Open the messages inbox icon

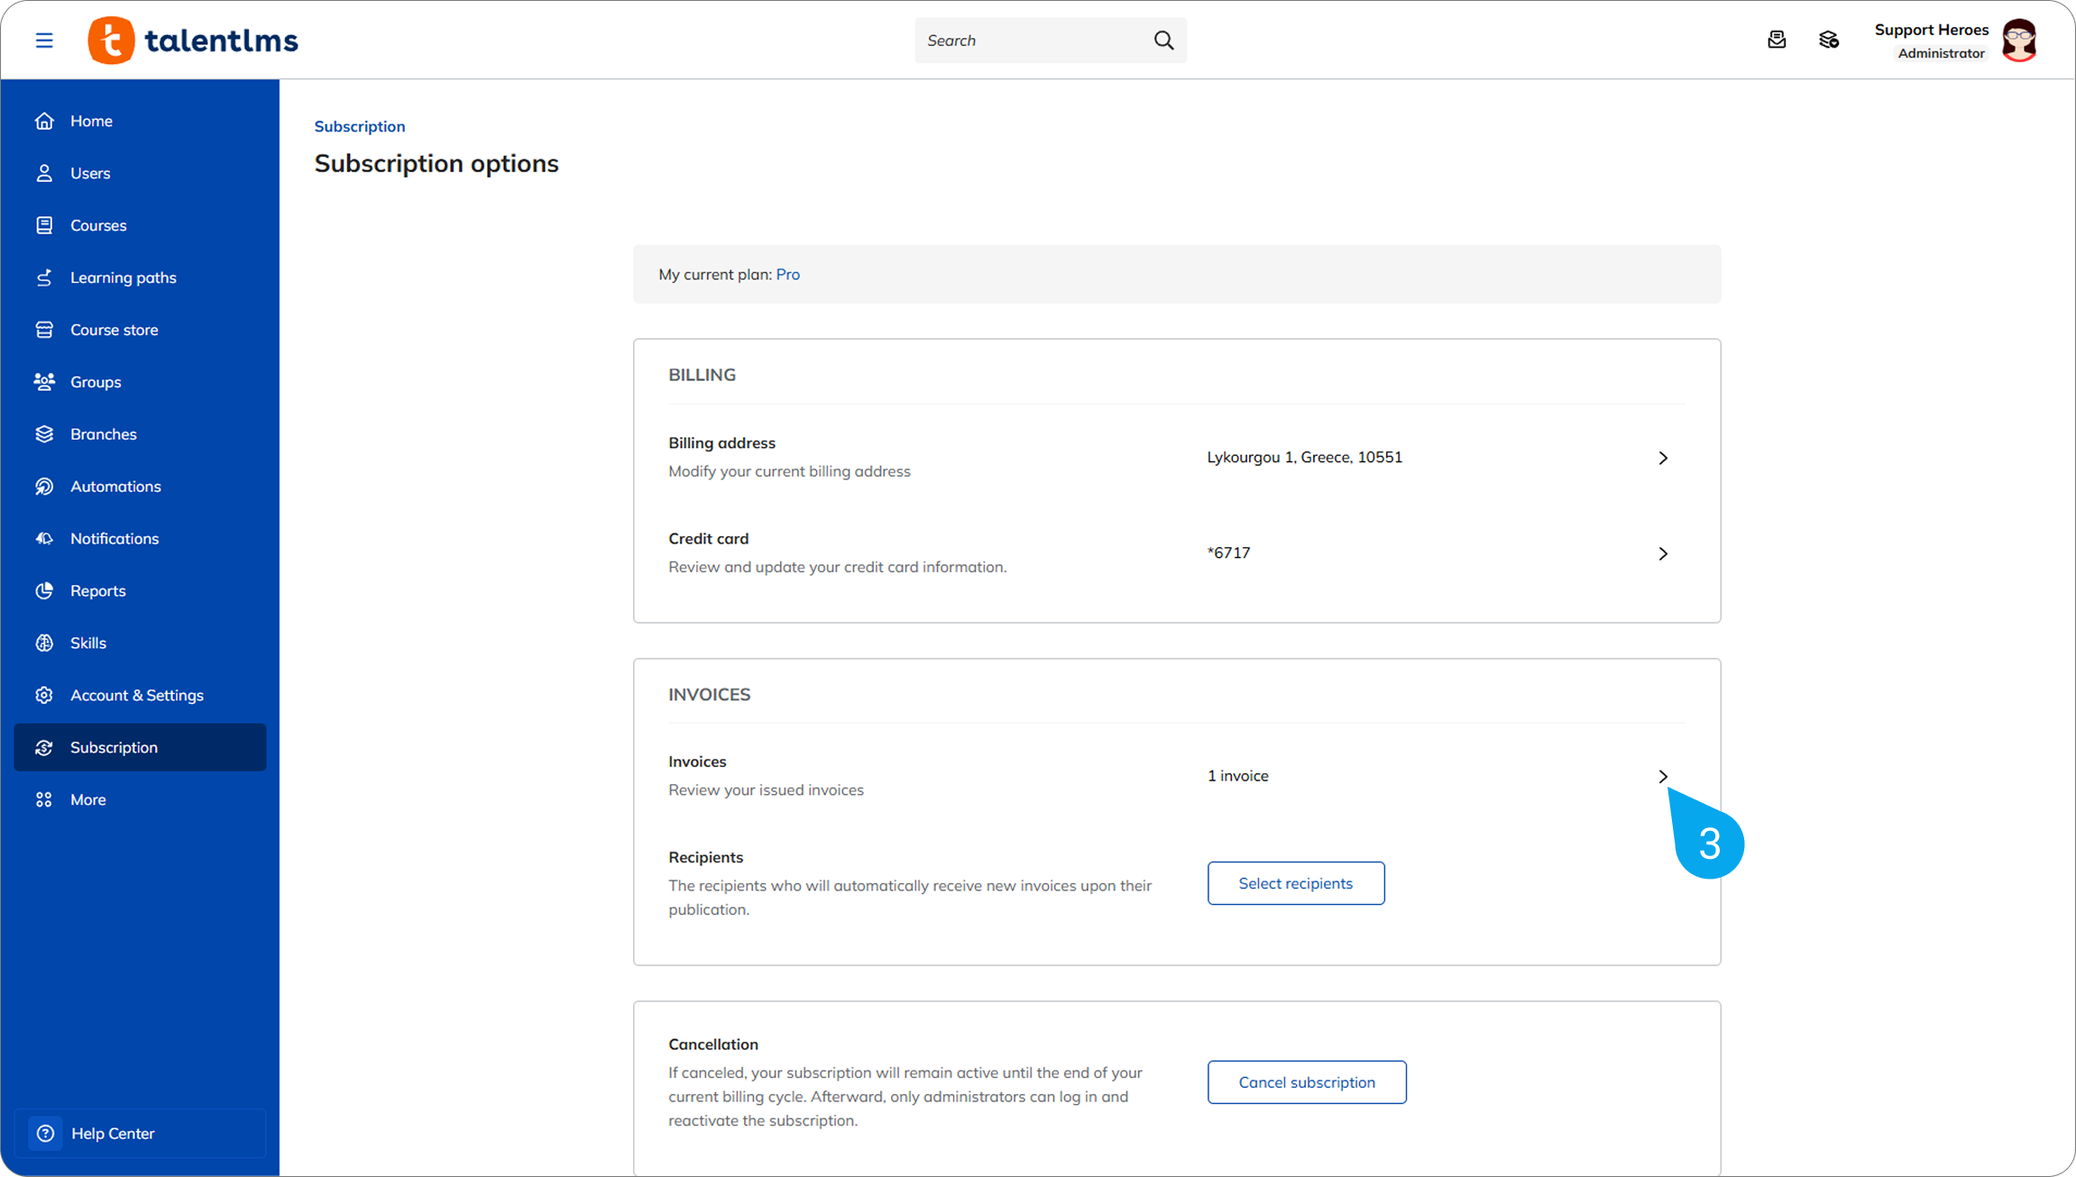[1777, 40]
